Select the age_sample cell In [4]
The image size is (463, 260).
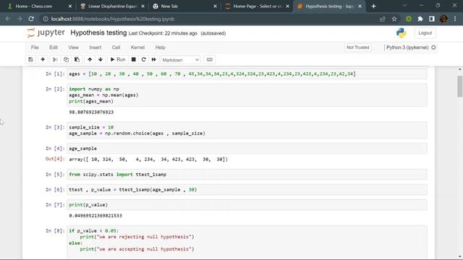pos(247,148)
